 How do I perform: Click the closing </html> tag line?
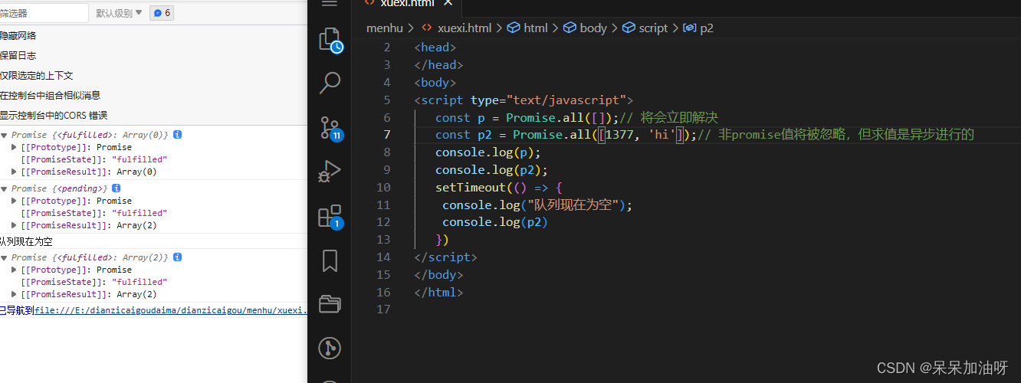coord(438,292)
